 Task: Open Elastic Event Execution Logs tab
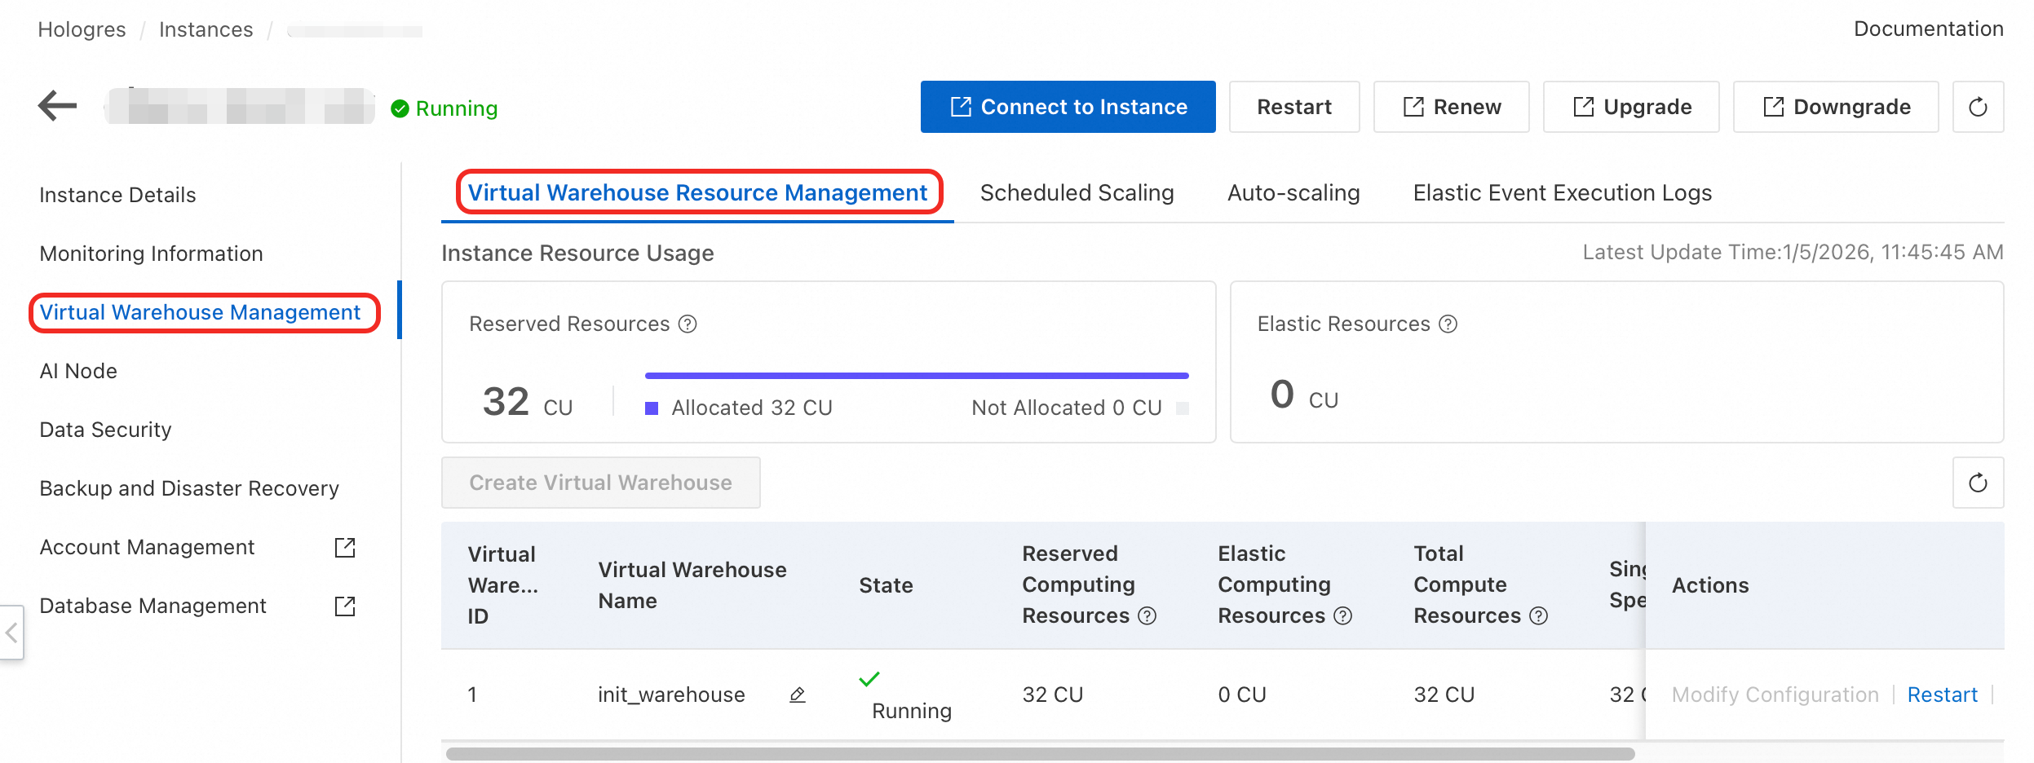coord(1562,193)
